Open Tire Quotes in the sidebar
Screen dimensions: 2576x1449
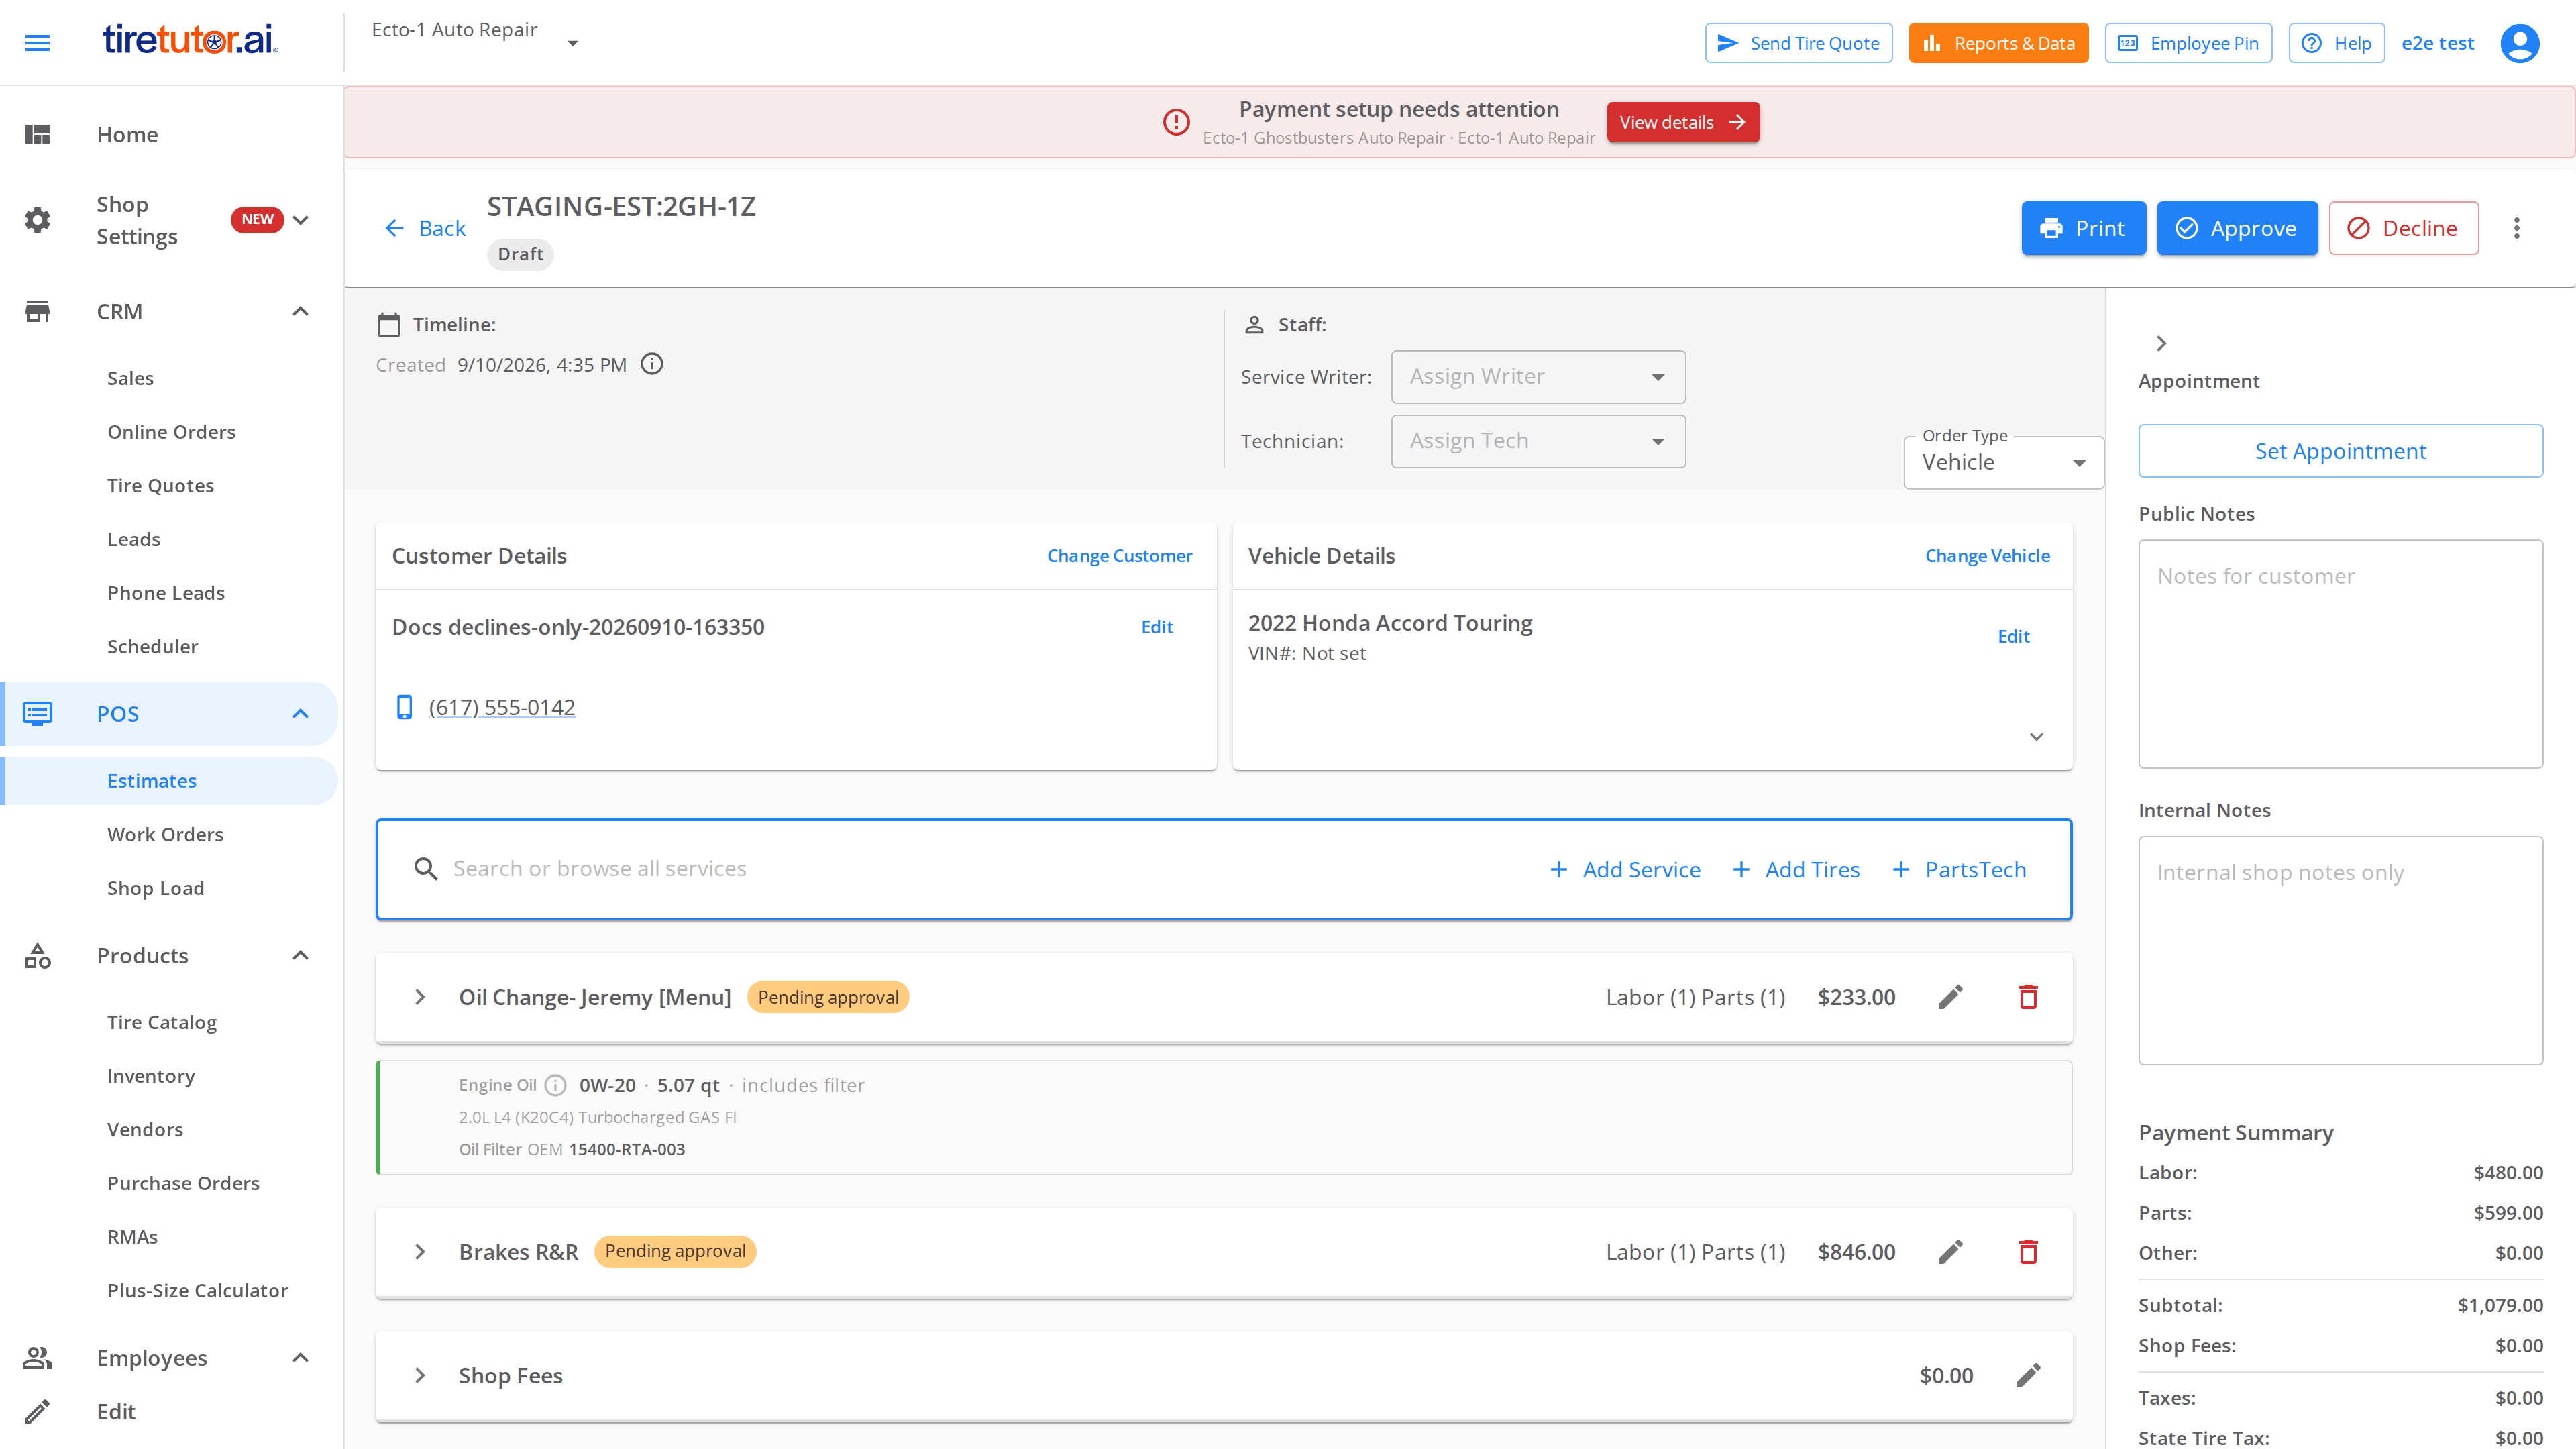(160, 485)
